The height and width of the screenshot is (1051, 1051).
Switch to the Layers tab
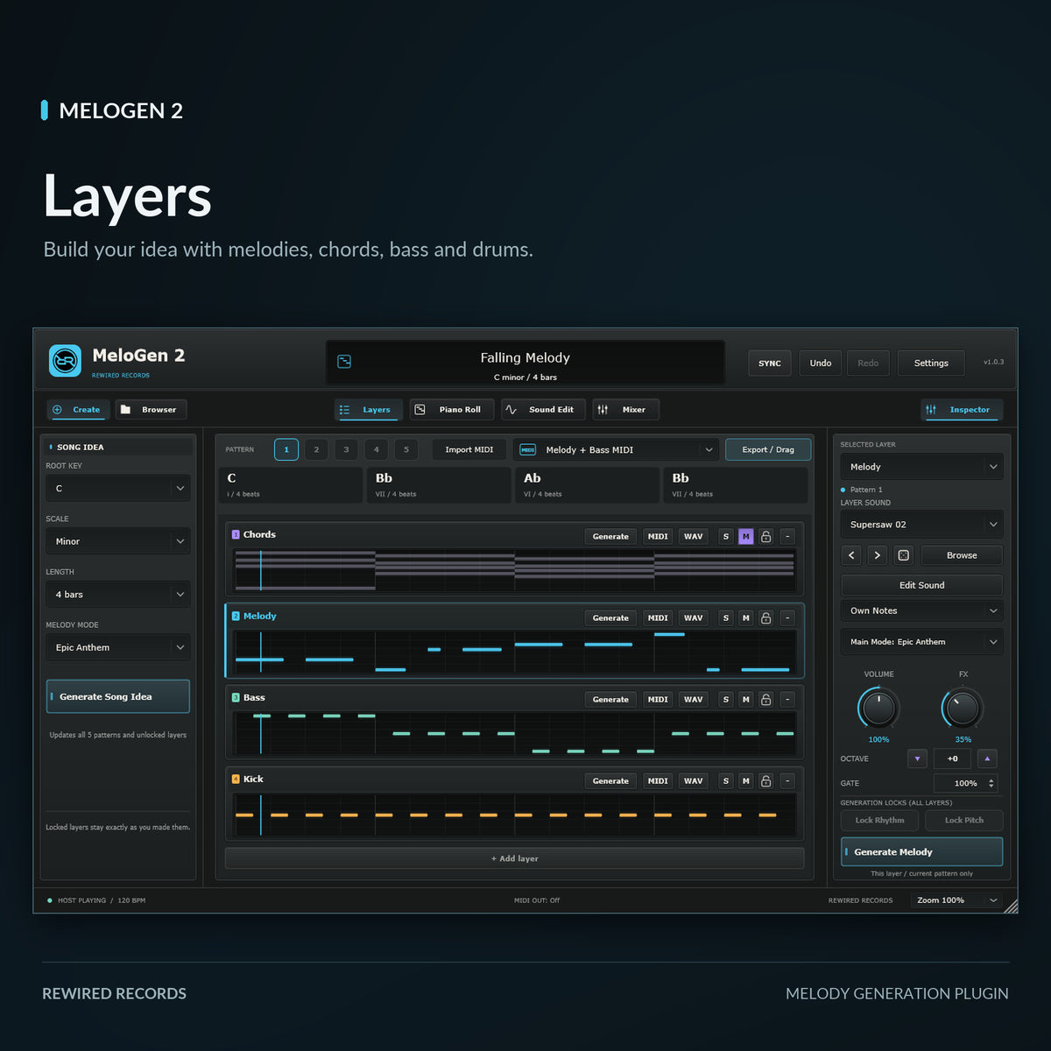368,410
